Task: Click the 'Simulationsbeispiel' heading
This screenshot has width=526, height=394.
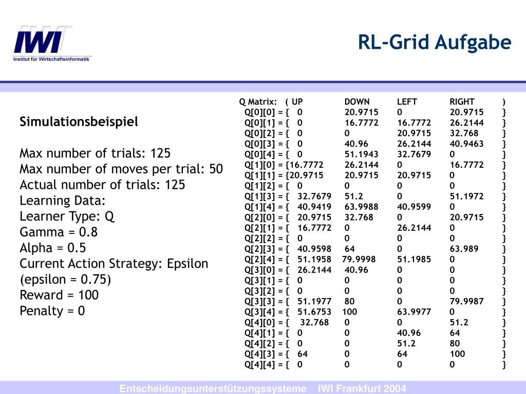Action: pyautogui.click(x=79, y=122)
